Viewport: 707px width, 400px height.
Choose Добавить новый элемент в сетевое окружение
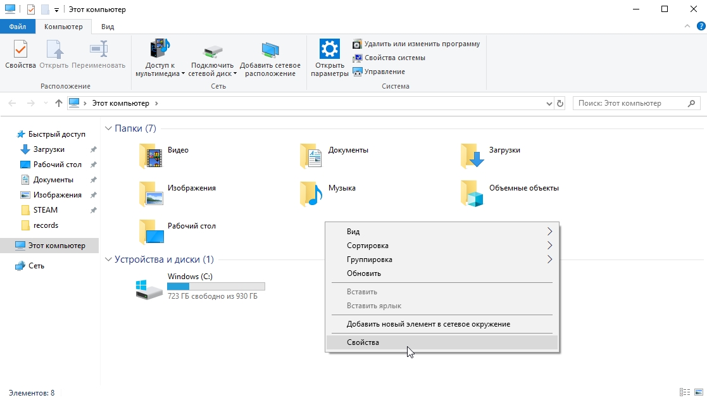[x=441, y=324]
